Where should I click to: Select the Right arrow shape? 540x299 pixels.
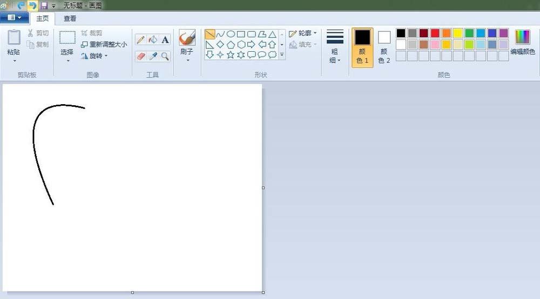click(252, 44)
